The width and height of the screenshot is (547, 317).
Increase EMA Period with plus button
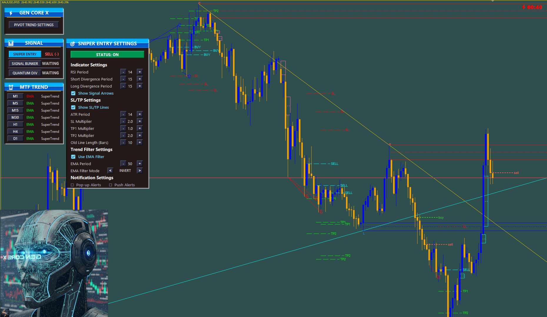[140, 164]
